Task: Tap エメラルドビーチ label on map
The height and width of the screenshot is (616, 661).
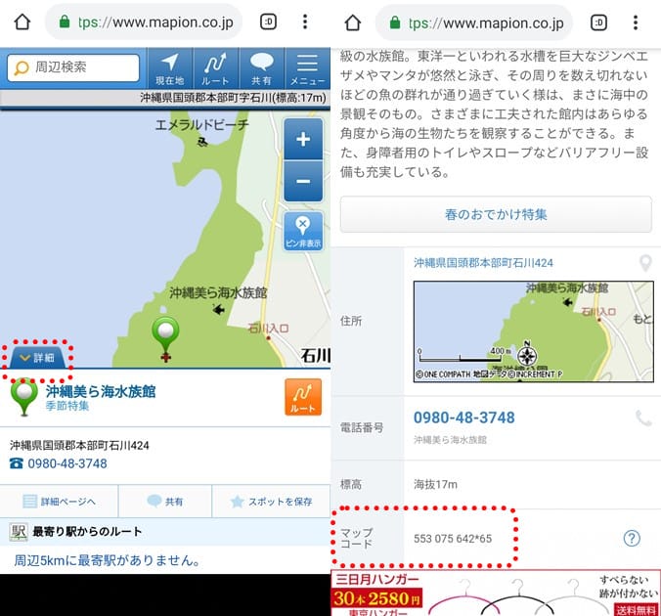Action: click(x=202, y=124)
